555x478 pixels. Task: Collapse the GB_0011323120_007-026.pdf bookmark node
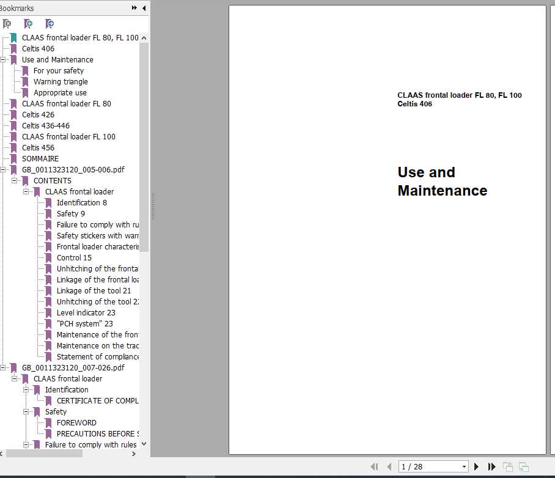pyautogui.click(x=3, y=368)
